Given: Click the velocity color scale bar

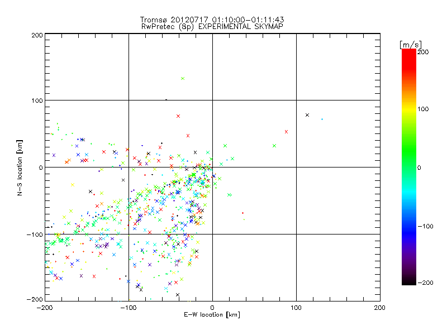Looking at the screenshot, I should pyautogui.click(x=409, y=167).
